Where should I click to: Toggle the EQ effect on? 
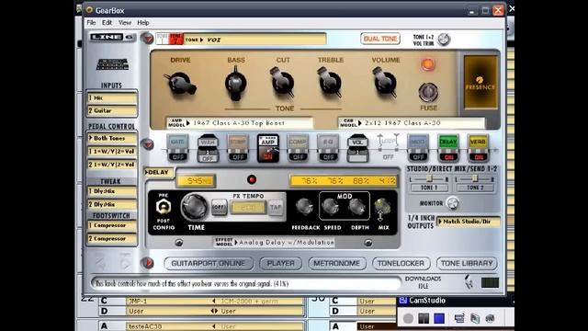328,148
